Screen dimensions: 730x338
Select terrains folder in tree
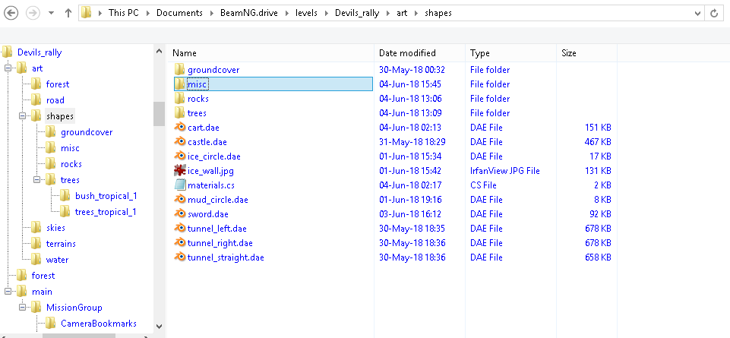pyautogui.click(x=61, y=244)
